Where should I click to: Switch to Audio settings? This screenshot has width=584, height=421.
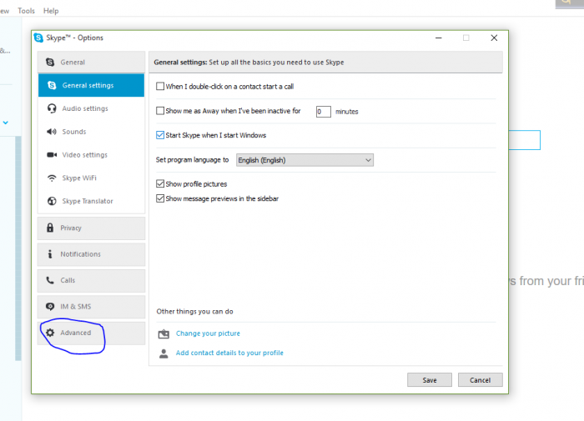click(91, 108)
